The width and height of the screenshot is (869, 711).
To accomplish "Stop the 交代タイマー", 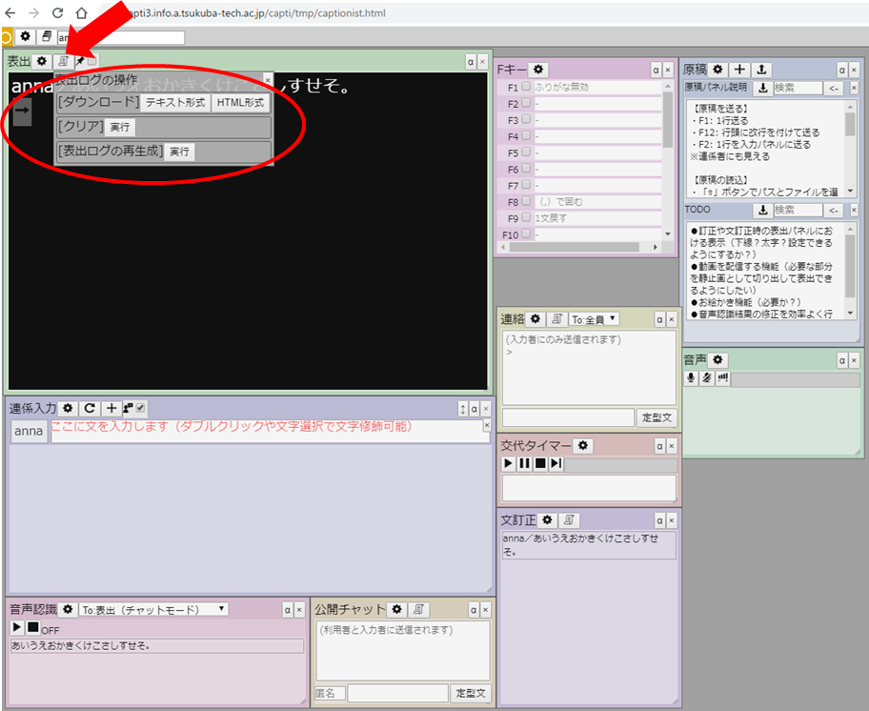I will 540,463.
